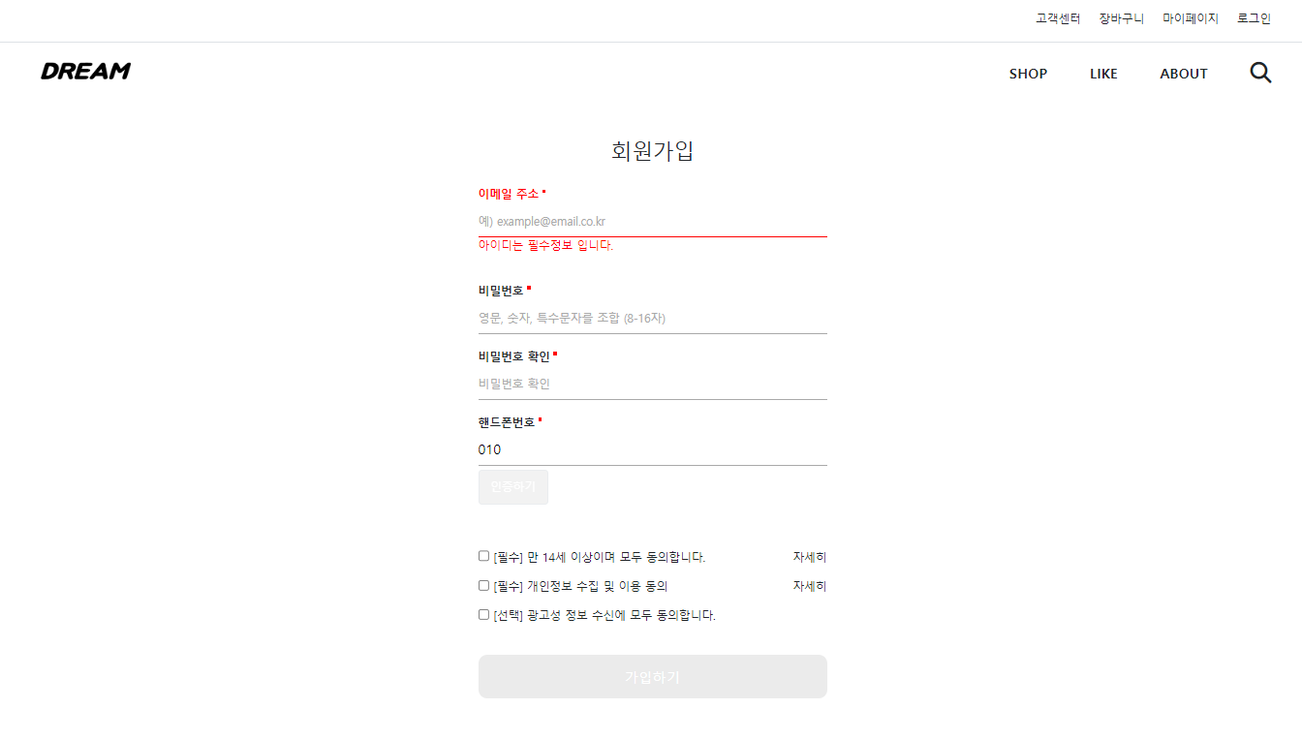Check the [필수] 만 14세 이상 agreement checkbox
Image resolution: width=1302 pixels, height=740 pixels.
(x=483, y=555)
